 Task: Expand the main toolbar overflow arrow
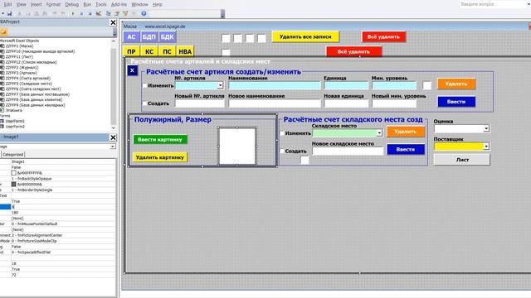coord(222,14)
